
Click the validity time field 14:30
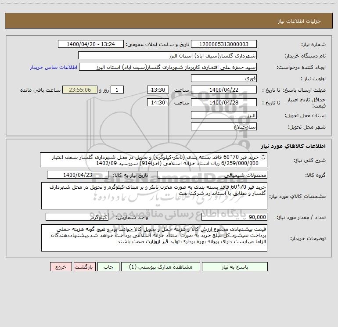pyautogui.click(x=158, y=102)
